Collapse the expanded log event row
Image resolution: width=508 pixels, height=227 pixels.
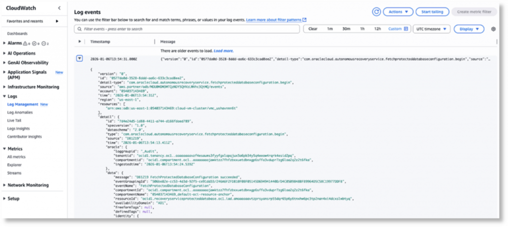point(79,58)
